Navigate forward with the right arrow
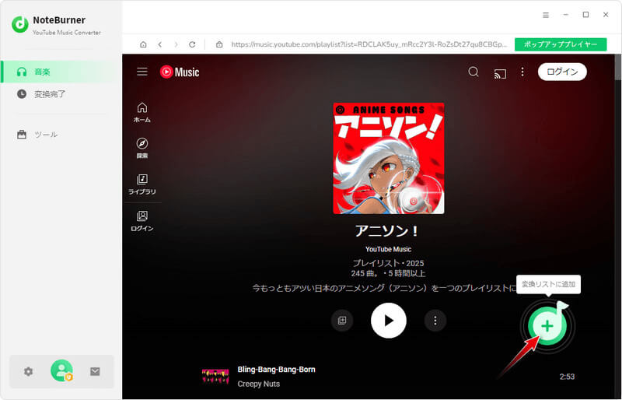The height and width of the screenshot is (400, 622). [x=176, y=44]
